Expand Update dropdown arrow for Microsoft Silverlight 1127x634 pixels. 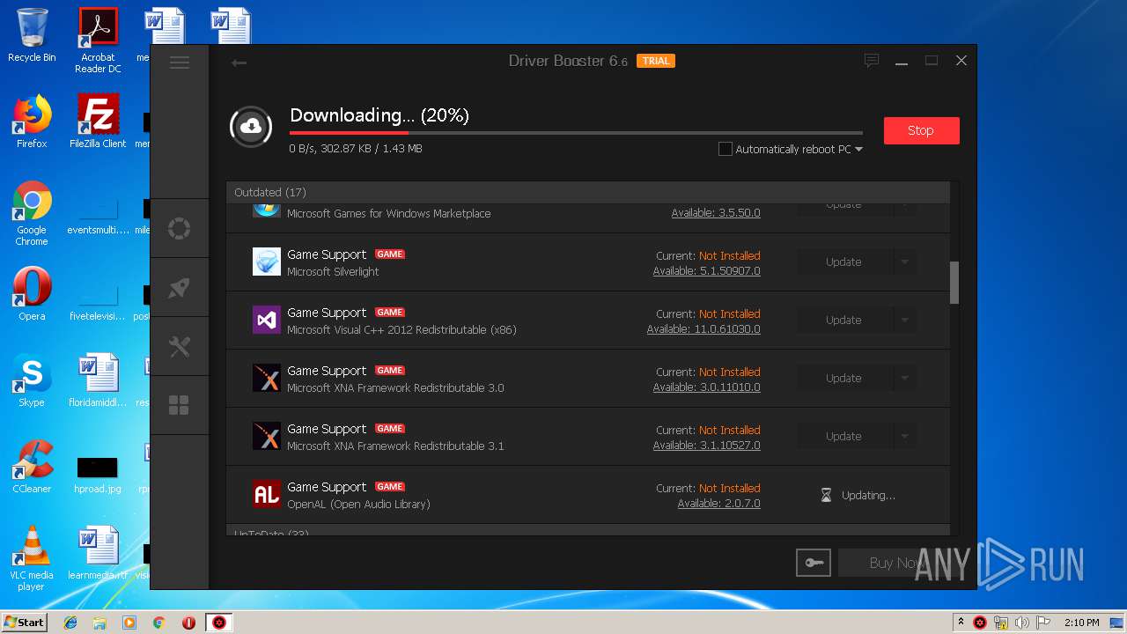tap(904, 262)
